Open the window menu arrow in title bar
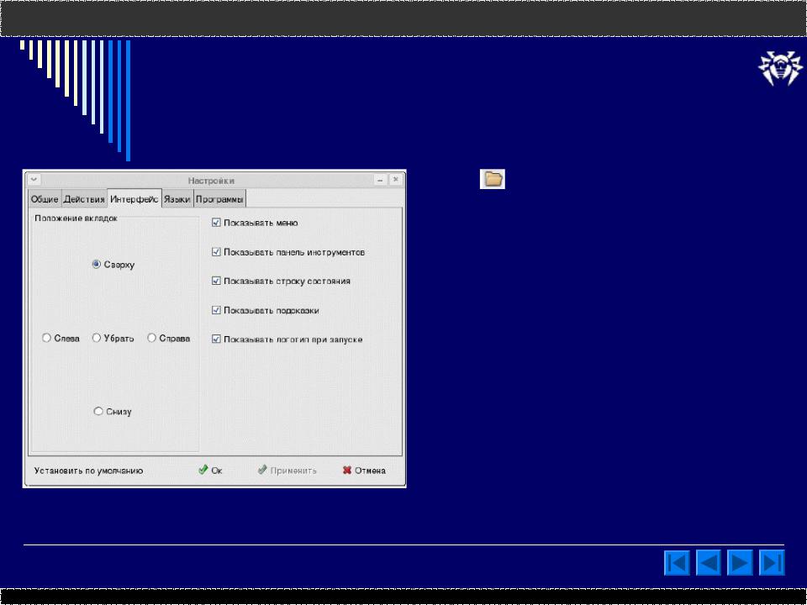 [34, 180]
